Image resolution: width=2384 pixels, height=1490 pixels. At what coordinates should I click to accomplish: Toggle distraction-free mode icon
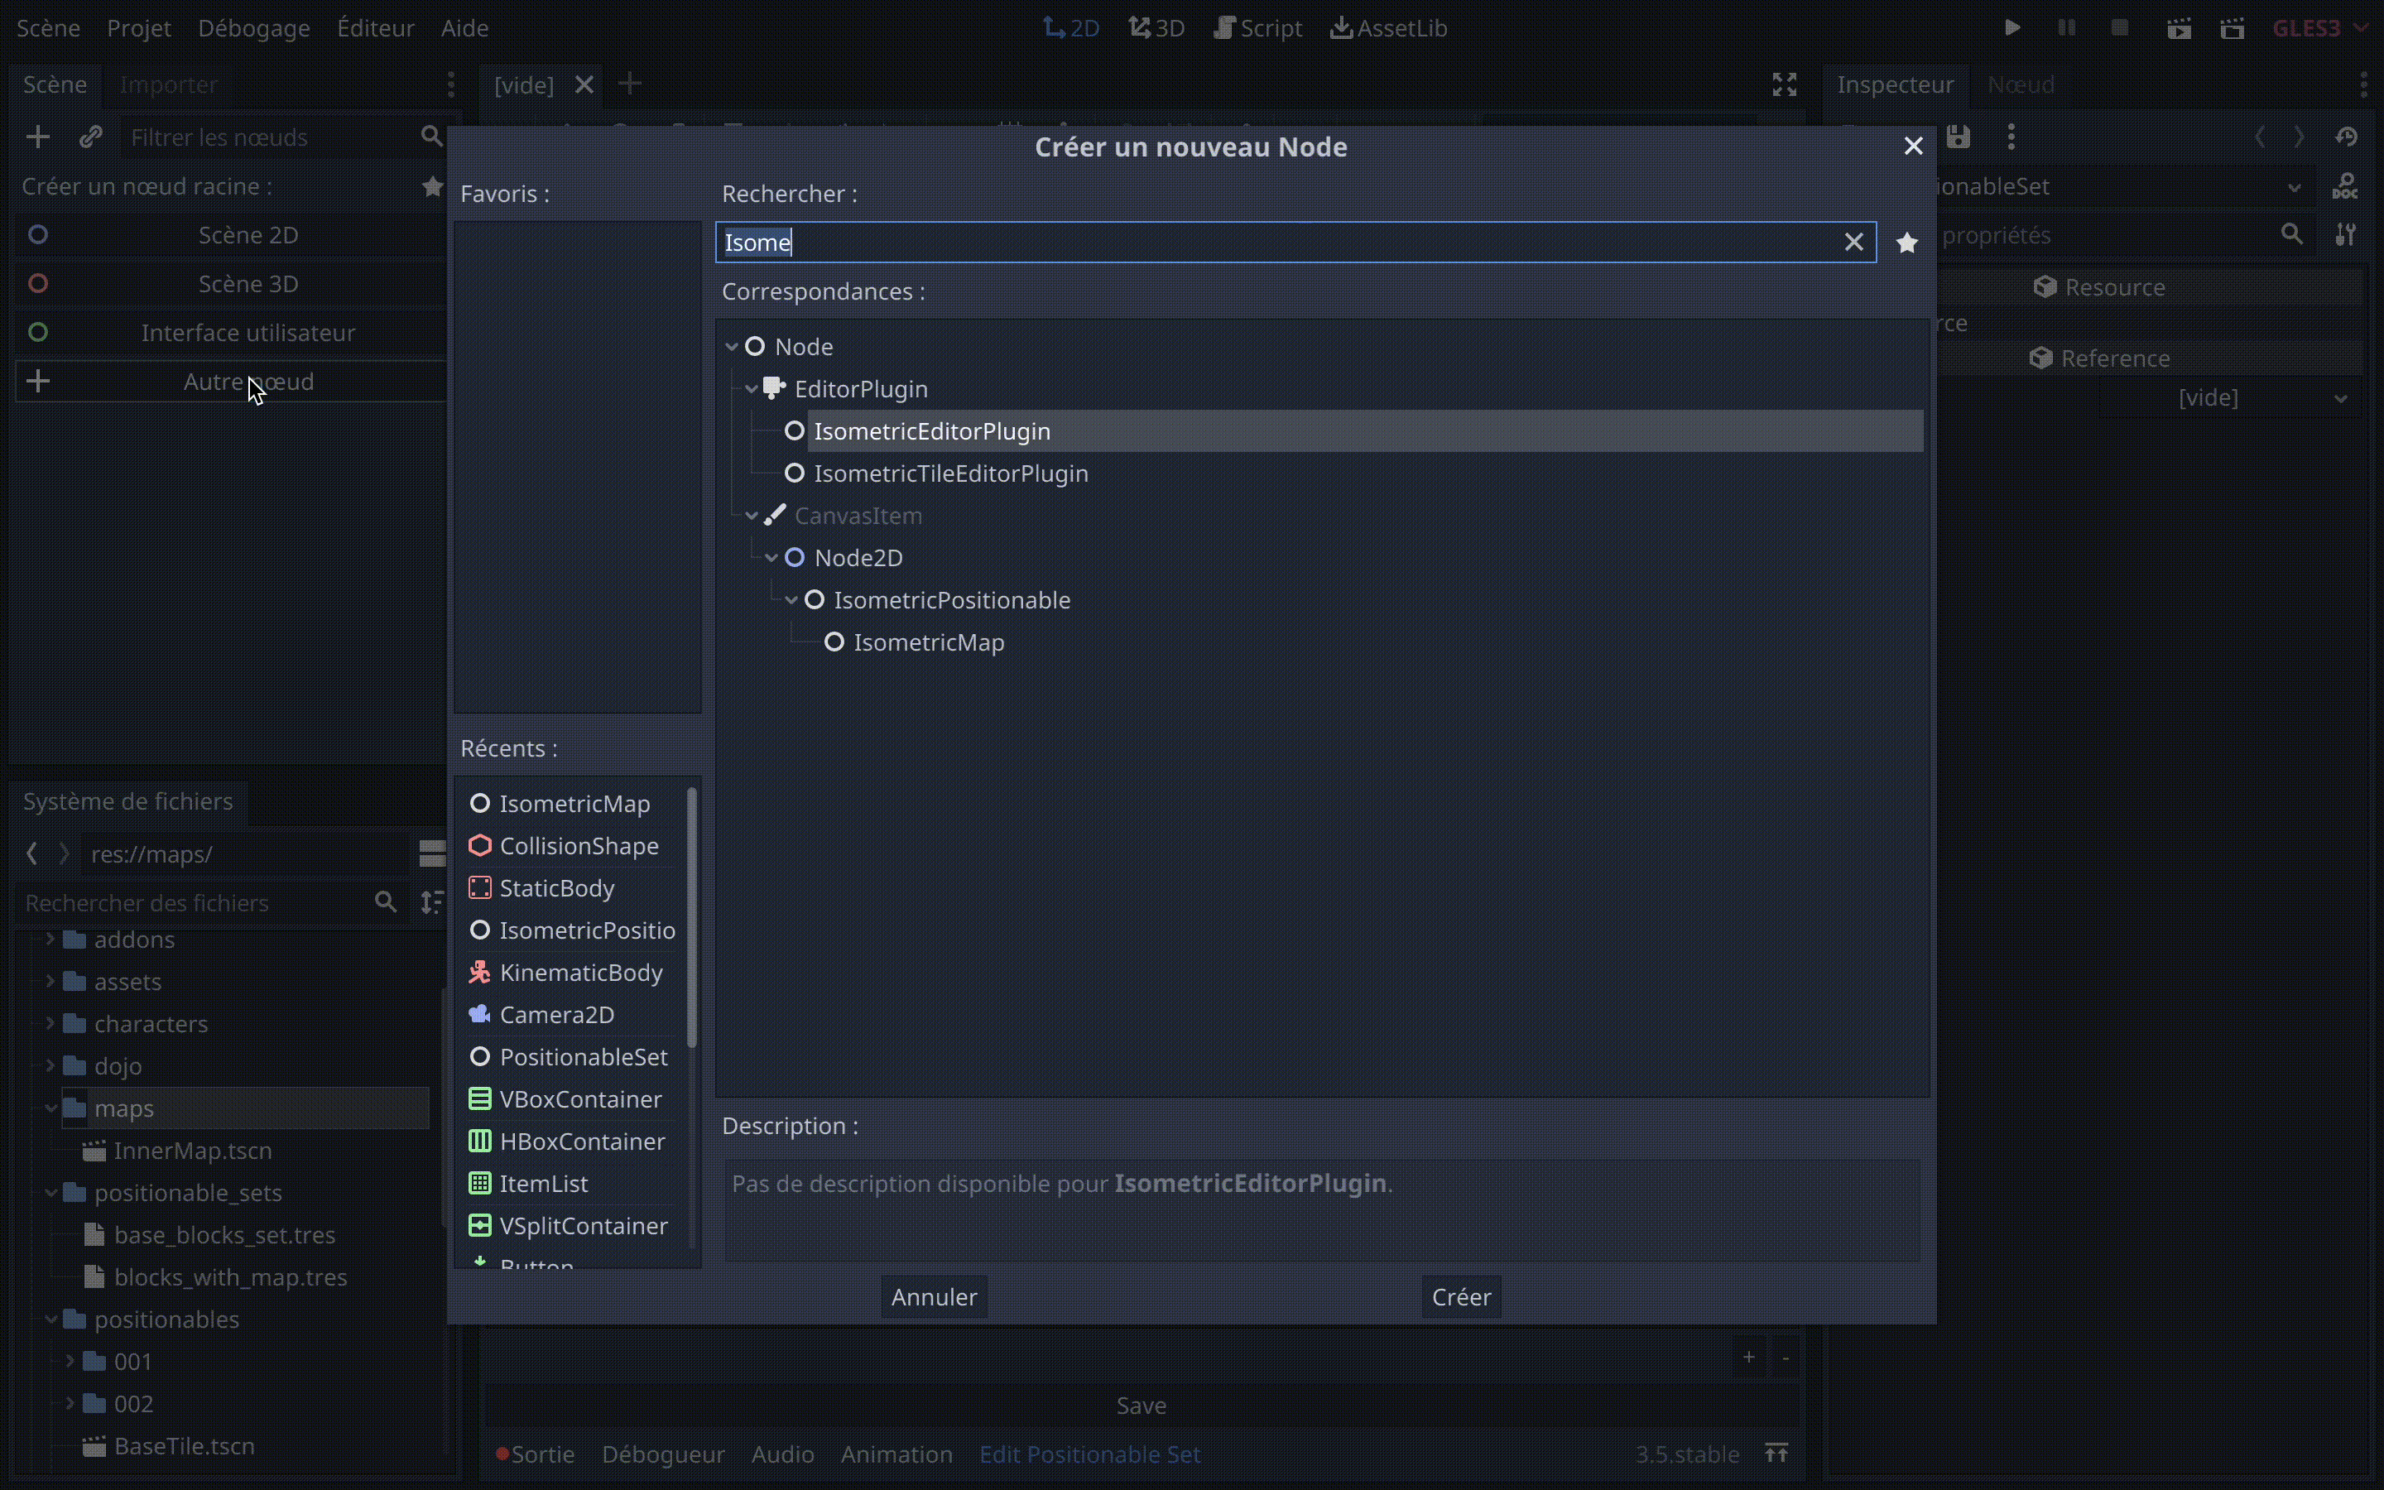pyautogui.click(x=1784, y=84)
